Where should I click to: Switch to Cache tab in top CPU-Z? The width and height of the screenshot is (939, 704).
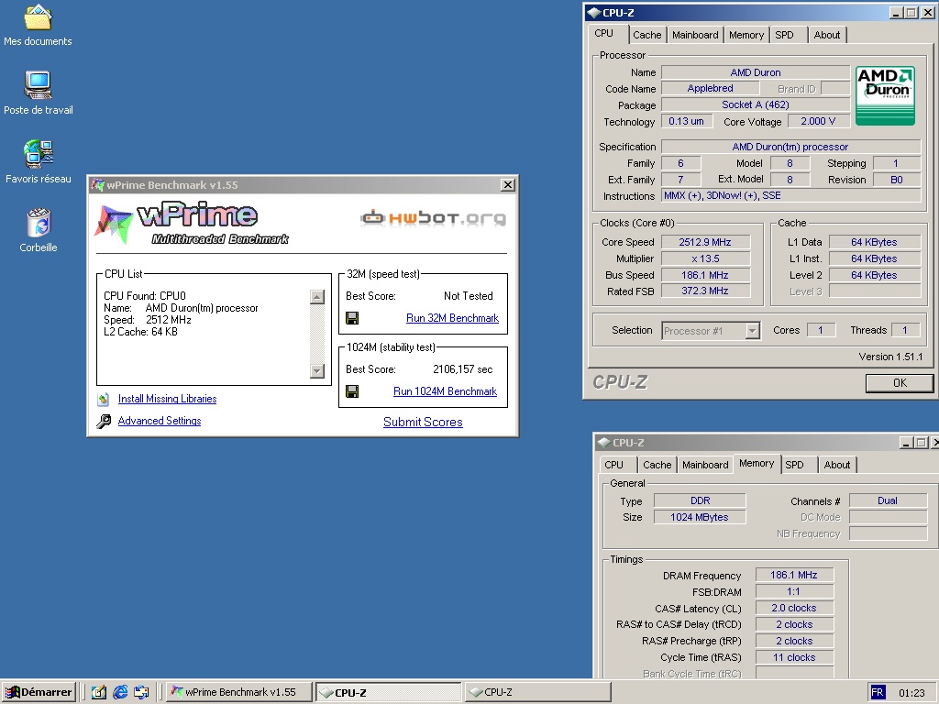646,35
